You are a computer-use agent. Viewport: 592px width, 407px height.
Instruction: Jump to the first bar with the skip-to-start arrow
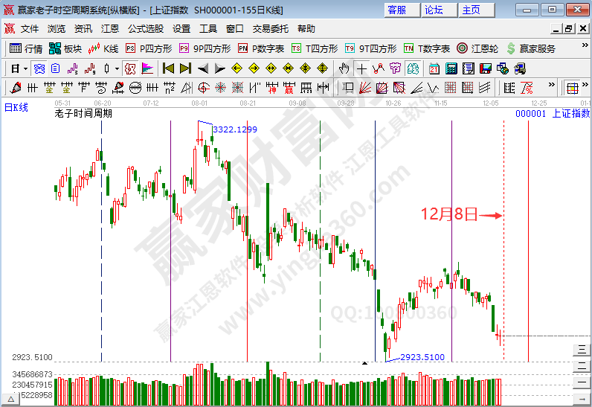169,68
